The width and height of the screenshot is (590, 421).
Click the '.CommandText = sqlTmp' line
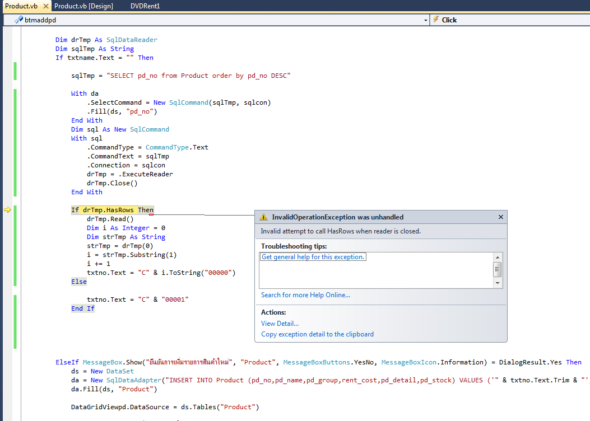[x=128, y=156]
